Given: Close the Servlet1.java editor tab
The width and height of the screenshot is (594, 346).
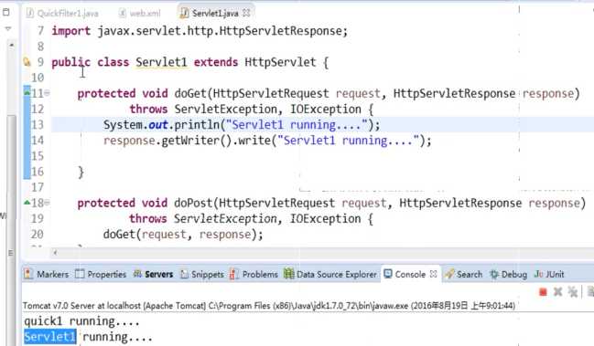Looking at the screenshot, I should [246, 13].
